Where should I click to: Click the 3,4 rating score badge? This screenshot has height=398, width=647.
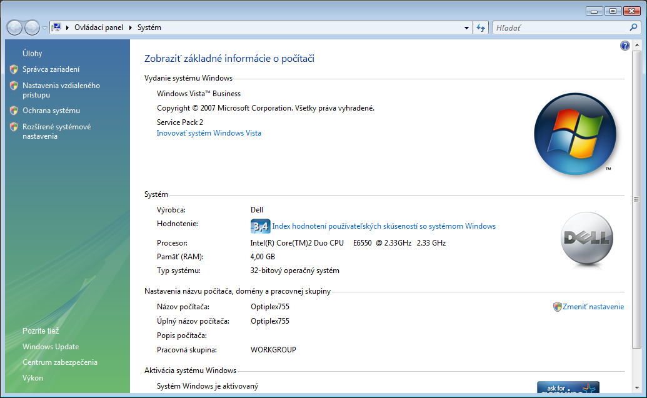pos(261,226)
